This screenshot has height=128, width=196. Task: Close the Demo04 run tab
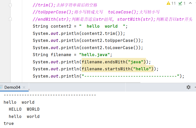tap(24, 87)
